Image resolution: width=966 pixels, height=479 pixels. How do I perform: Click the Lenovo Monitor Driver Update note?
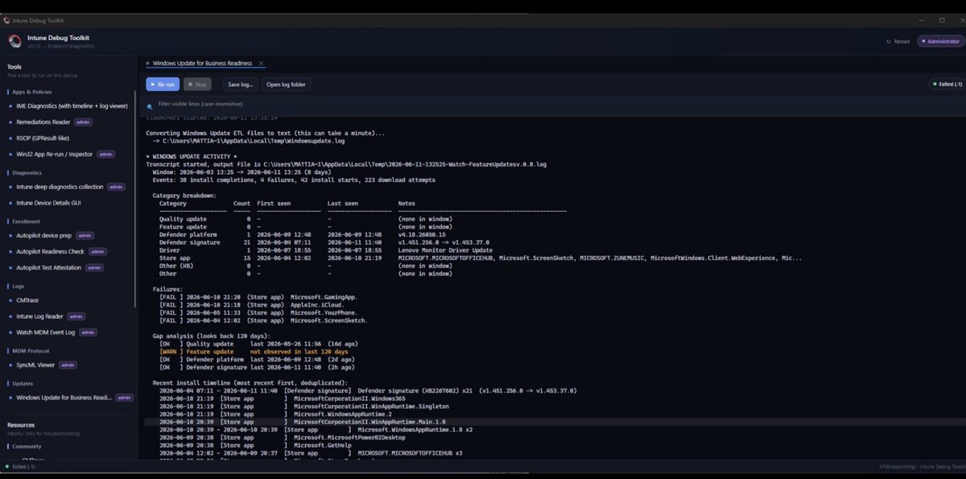(x=446, y=250)
